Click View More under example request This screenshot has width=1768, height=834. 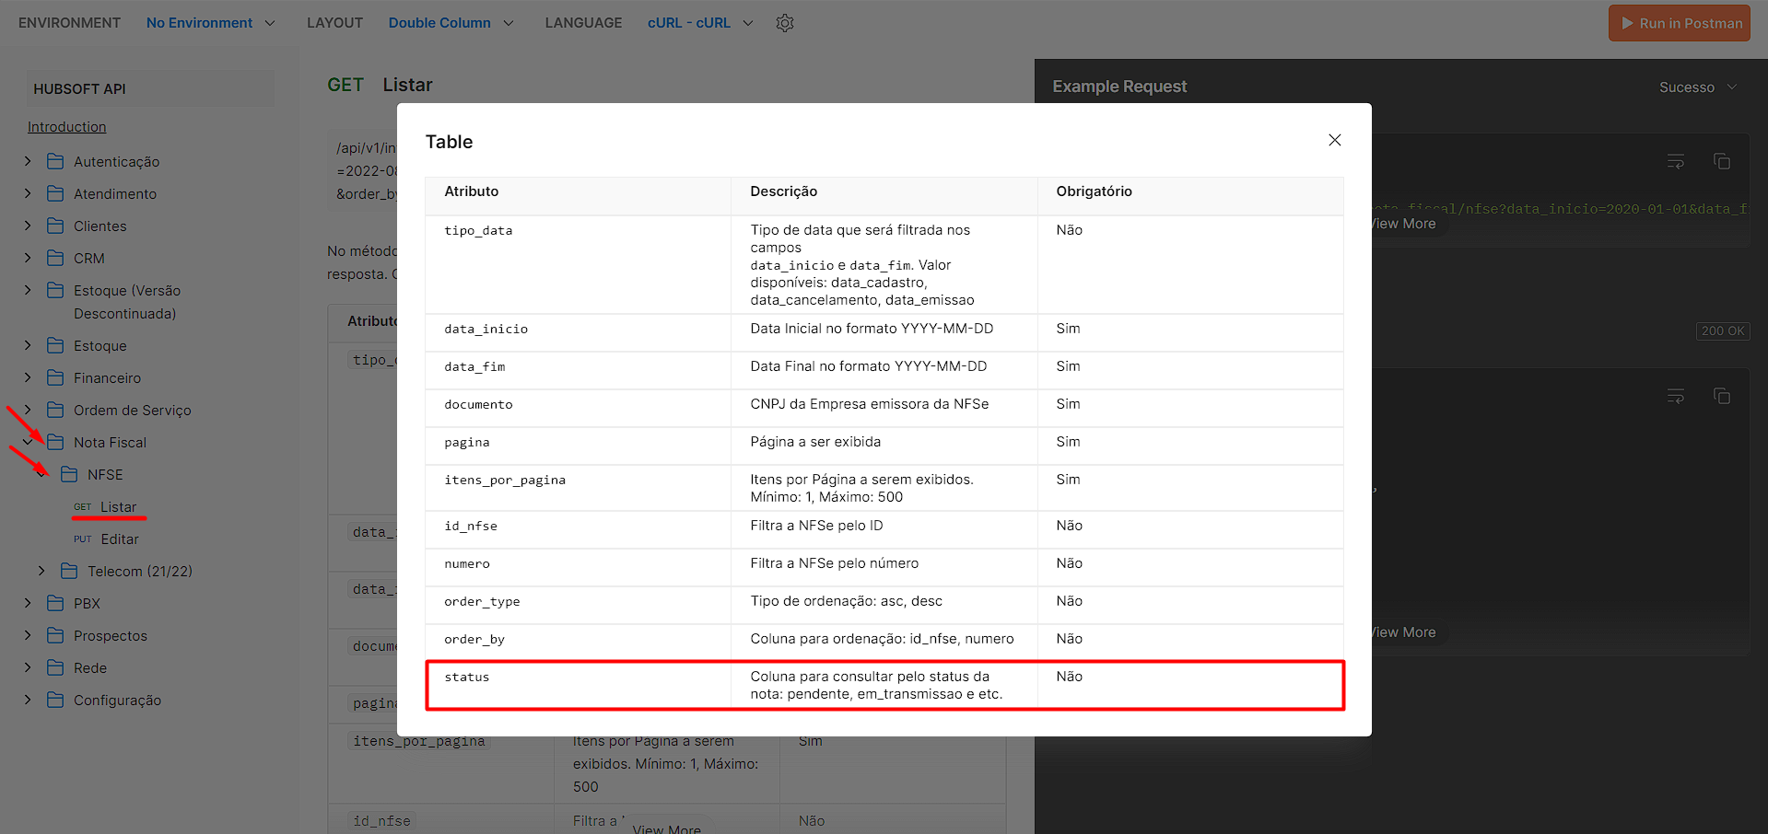coord(1402,224)
